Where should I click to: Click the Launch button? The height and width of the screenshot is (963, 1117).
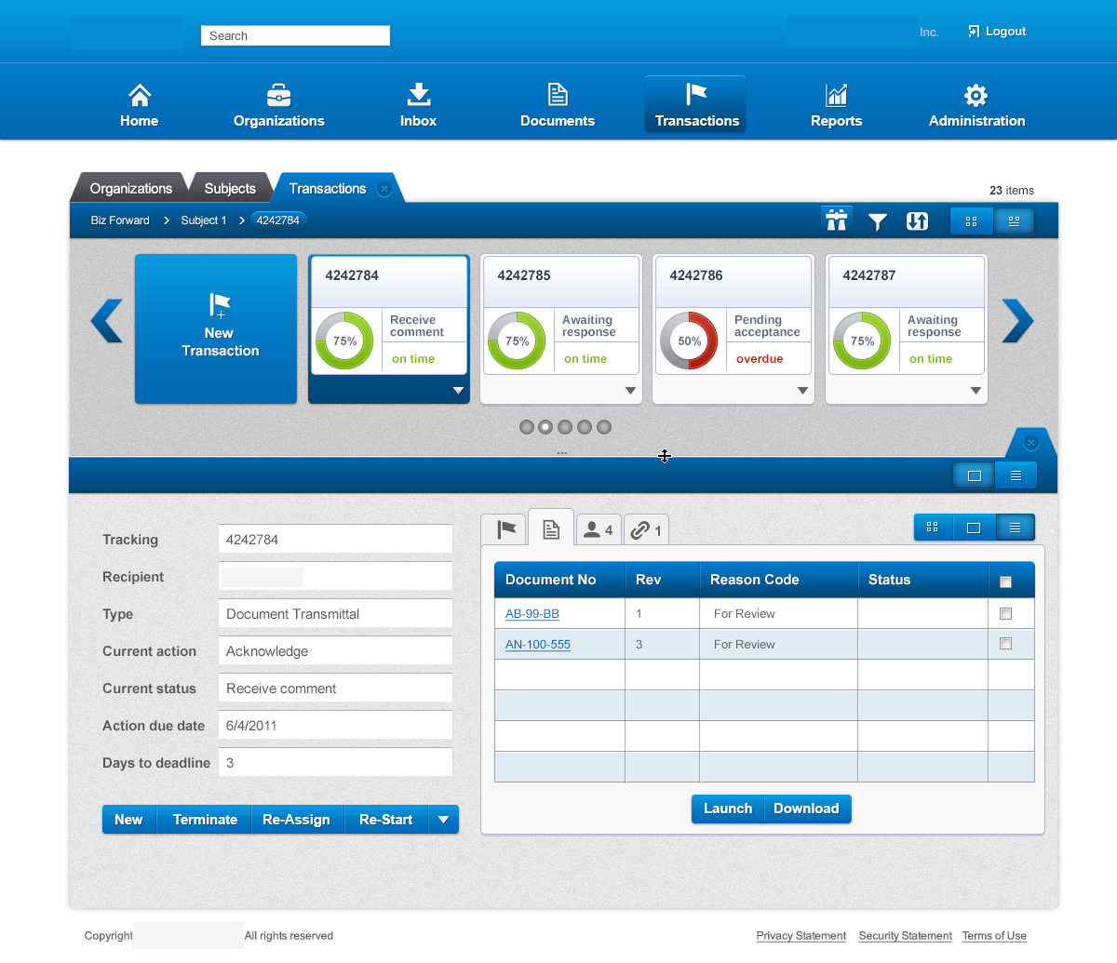coord(727,809)
